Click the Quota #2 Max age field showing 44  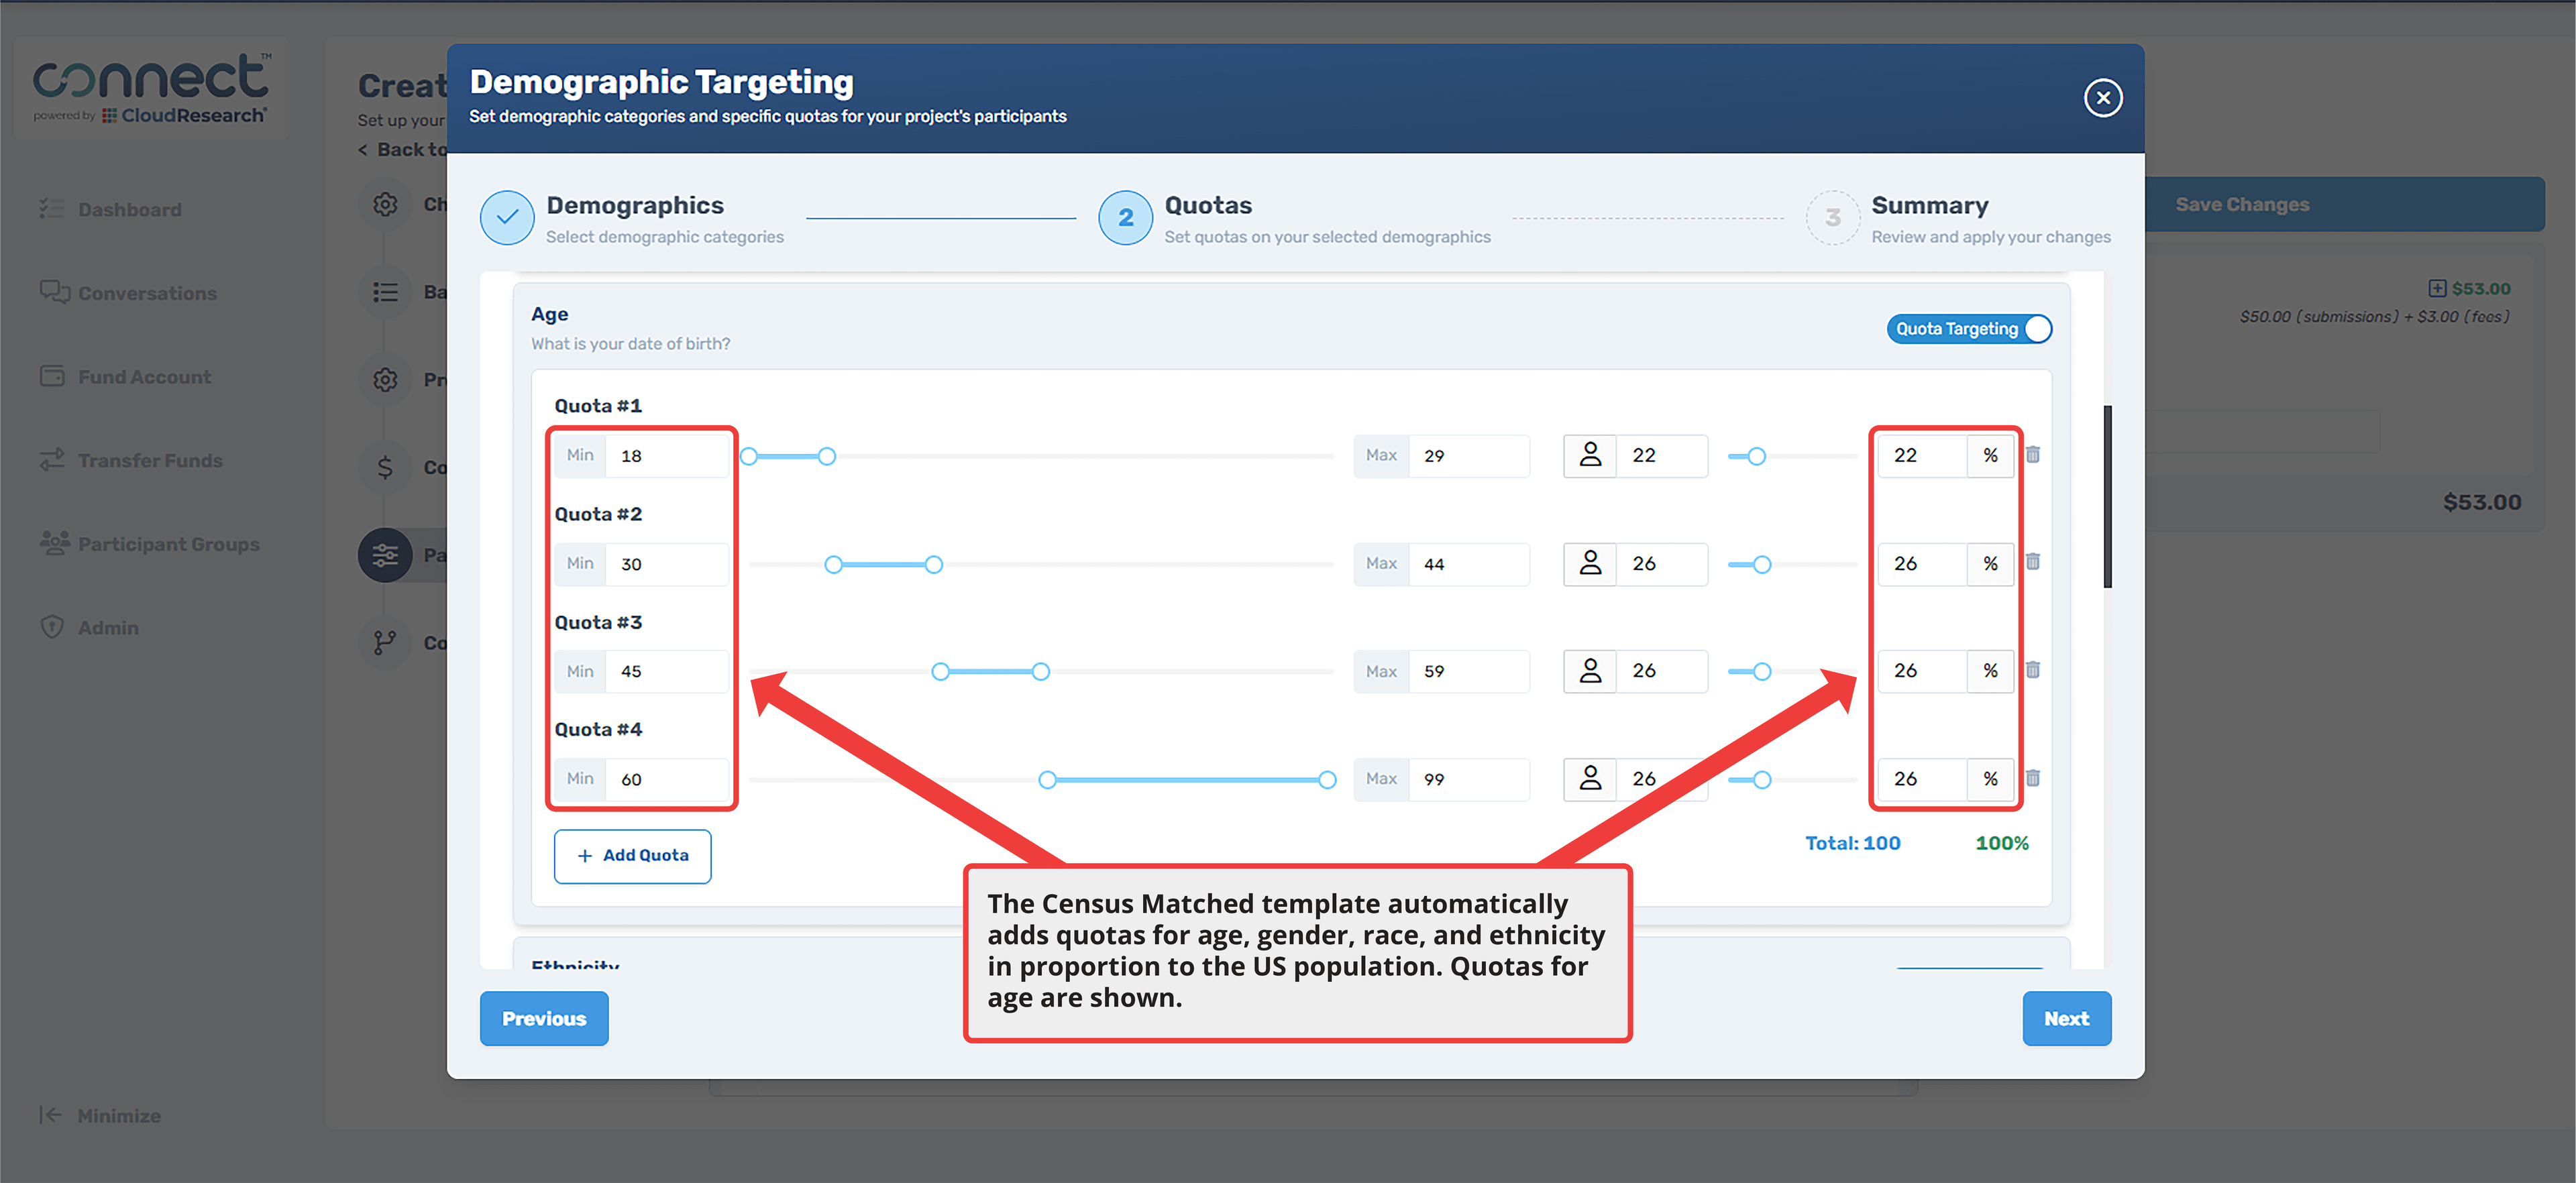[x=1468, y=564]
